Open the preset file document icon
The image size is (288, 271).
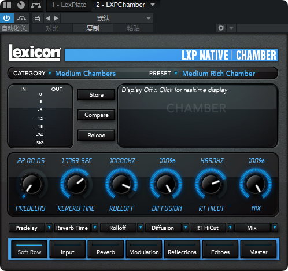tap(37, 19)
